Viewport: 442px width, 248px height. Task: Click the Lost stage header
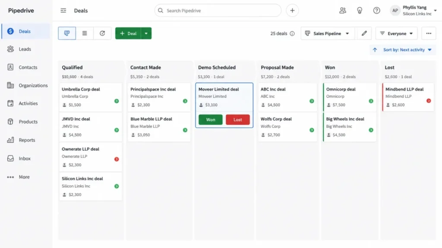(389, 68)
